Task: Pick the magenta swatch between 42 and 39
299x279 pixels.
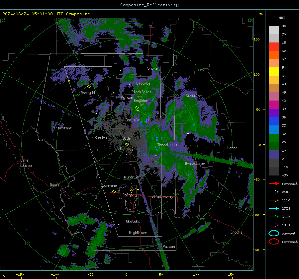Action: [x=274, y=105]
